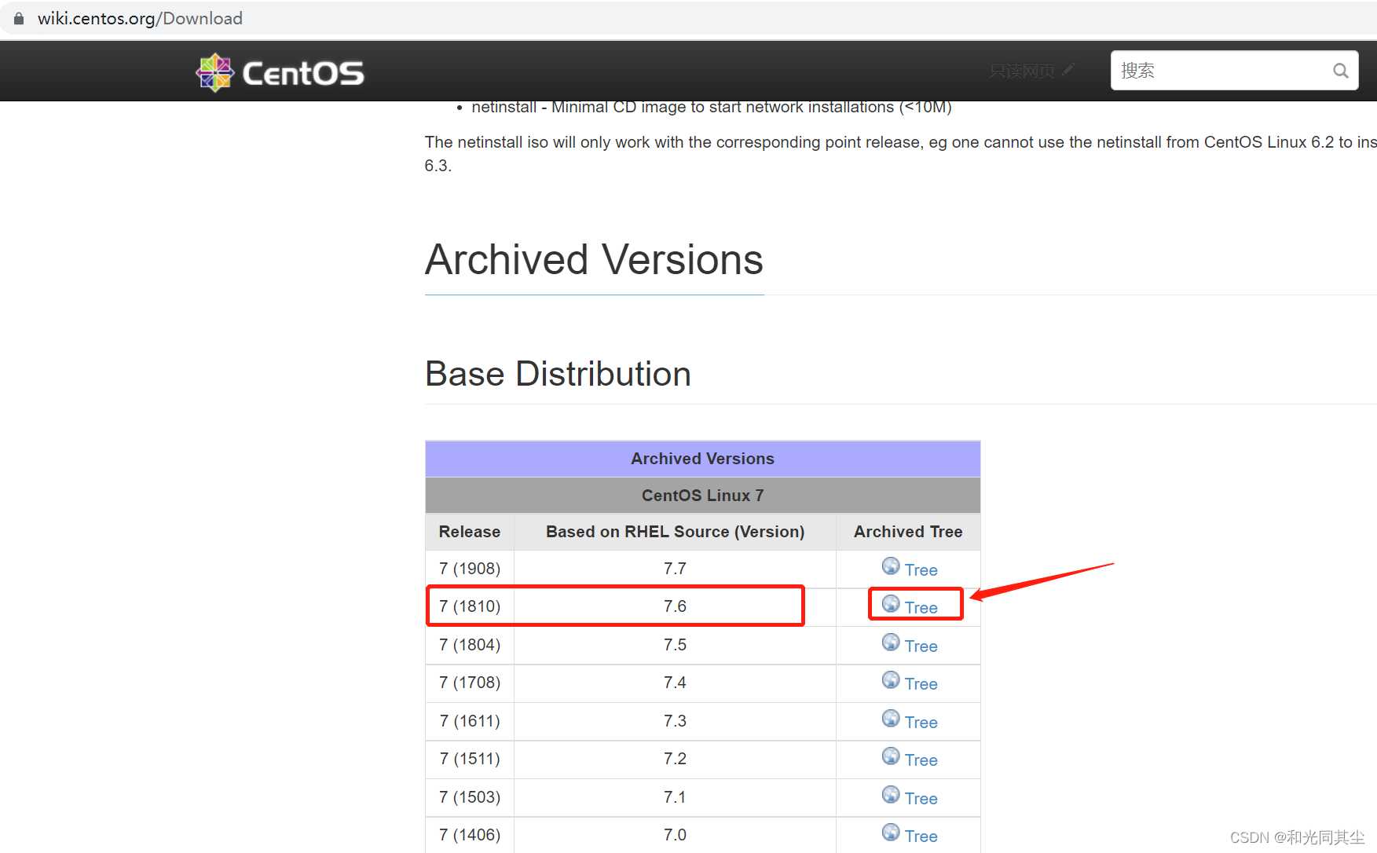The image size is (1377, 853).
Task: Click globe icon in 7 (1908) row
Action: click(x=891, y=566)
